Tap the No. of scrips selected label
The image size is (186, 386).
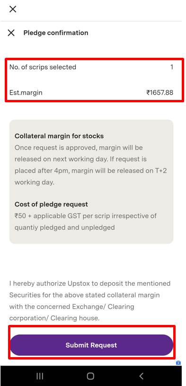pos(43,67)
